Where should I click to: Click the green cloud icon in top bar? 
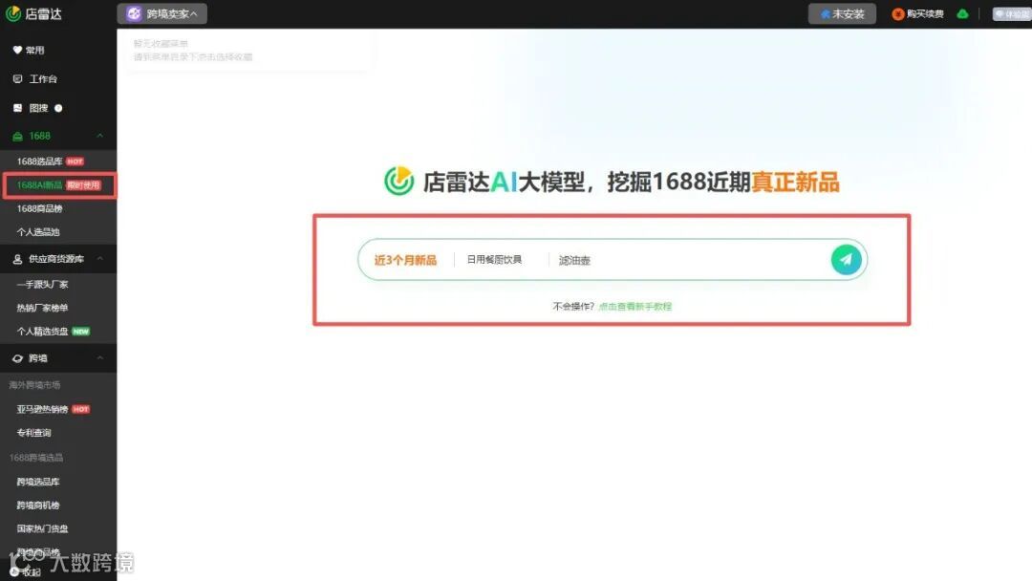[x=962, y=13]
